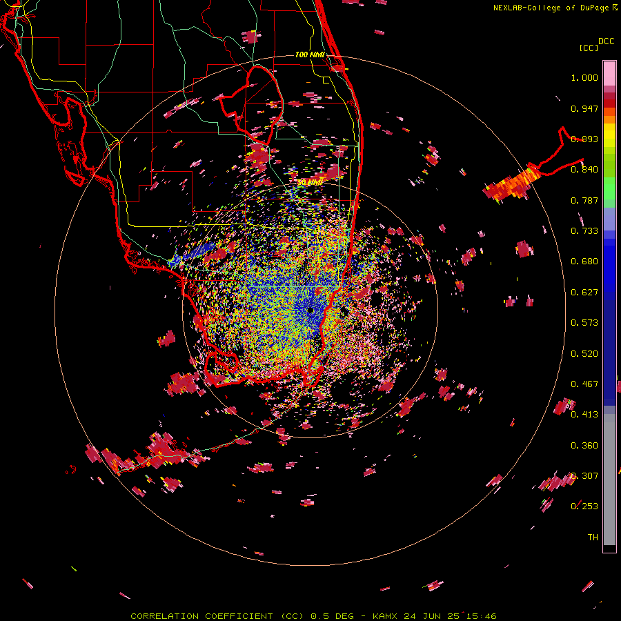Click the NEXLAB-College of DuPage credit text
621x621 pixels.
551,8
